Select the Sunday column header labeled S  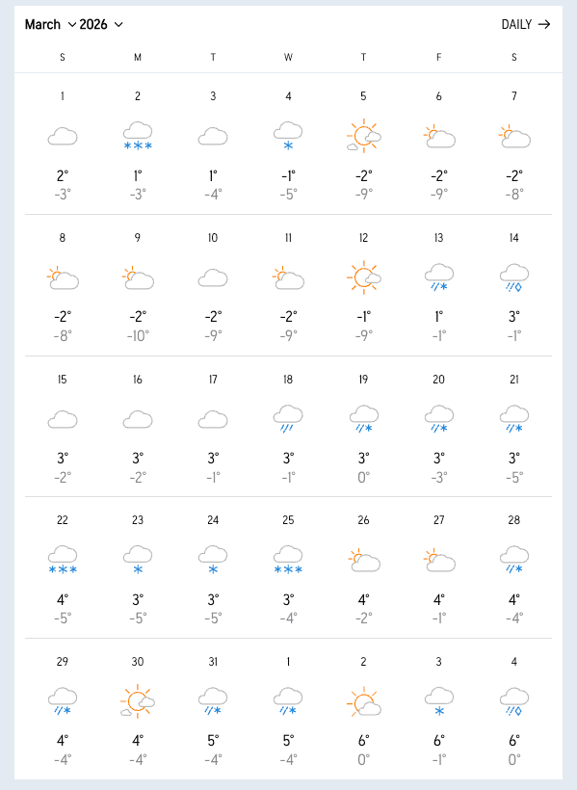pos(62,58)
